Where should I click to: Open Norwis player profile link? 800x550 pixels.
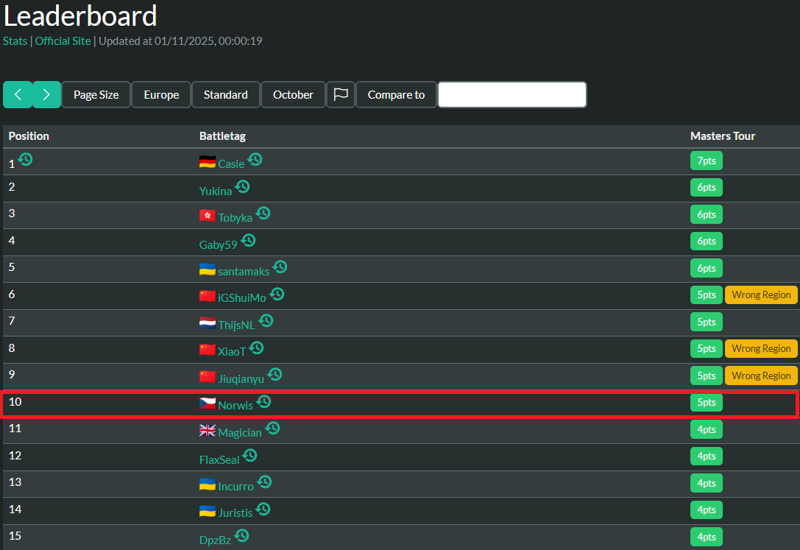point(236,405)
